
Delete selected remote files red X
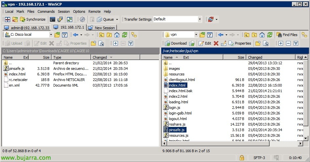coord(216,43)
